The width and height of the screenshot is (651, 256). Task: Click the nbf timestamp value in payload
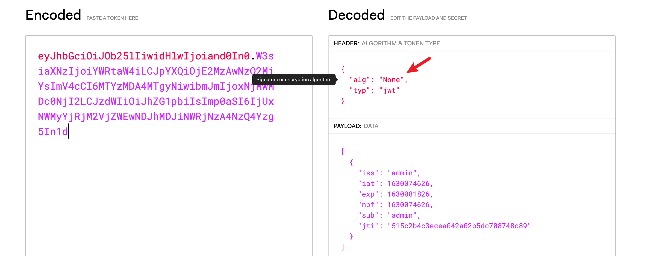coord(408,205)
